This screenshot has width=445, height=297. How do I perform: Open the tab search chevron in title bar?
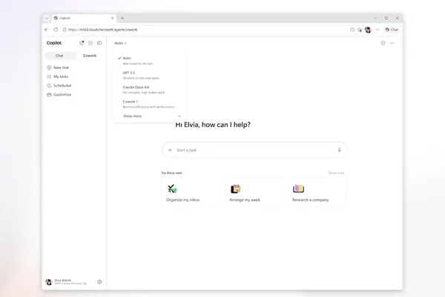[47, 18]
